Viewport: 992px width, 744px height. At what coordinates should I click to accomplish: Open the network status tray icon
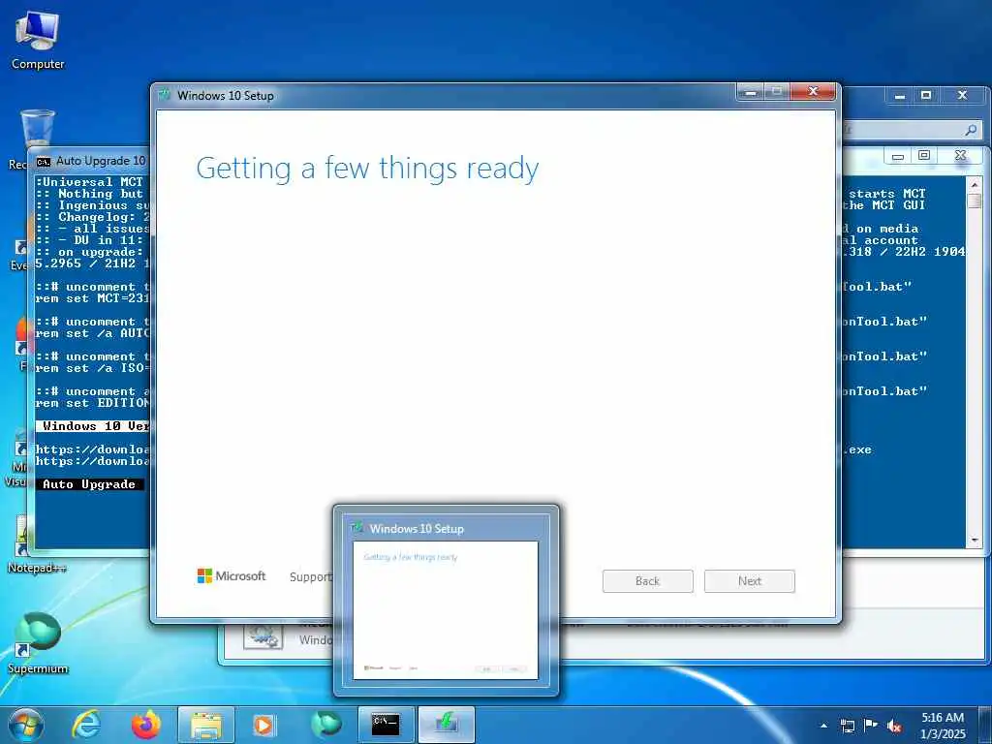tap(847, 726)
